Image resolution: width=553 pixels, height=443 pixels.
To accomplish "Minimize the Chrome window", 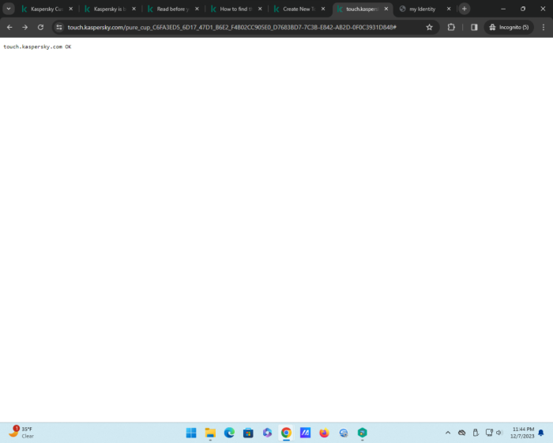I will 503,9.
